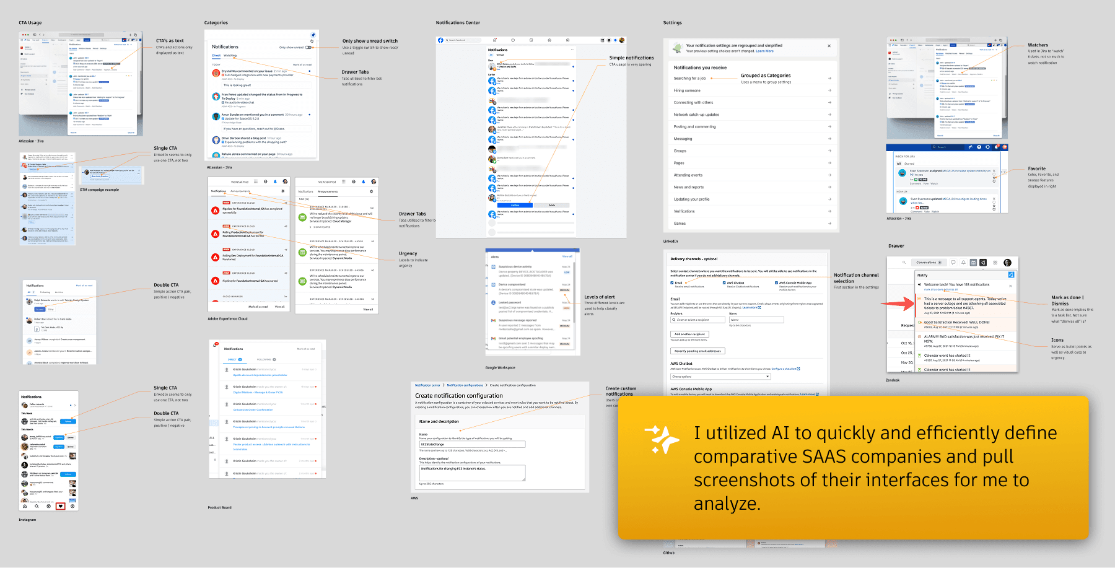Click 'Add another recipient' button
The image size is (1115, 568).
tap(689, 334)
